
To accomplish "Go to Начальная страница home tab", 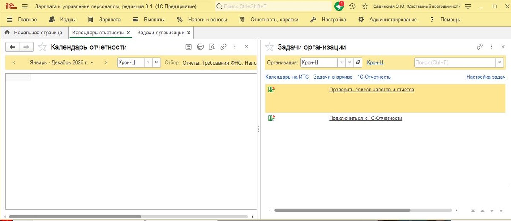I will (34, 33).
